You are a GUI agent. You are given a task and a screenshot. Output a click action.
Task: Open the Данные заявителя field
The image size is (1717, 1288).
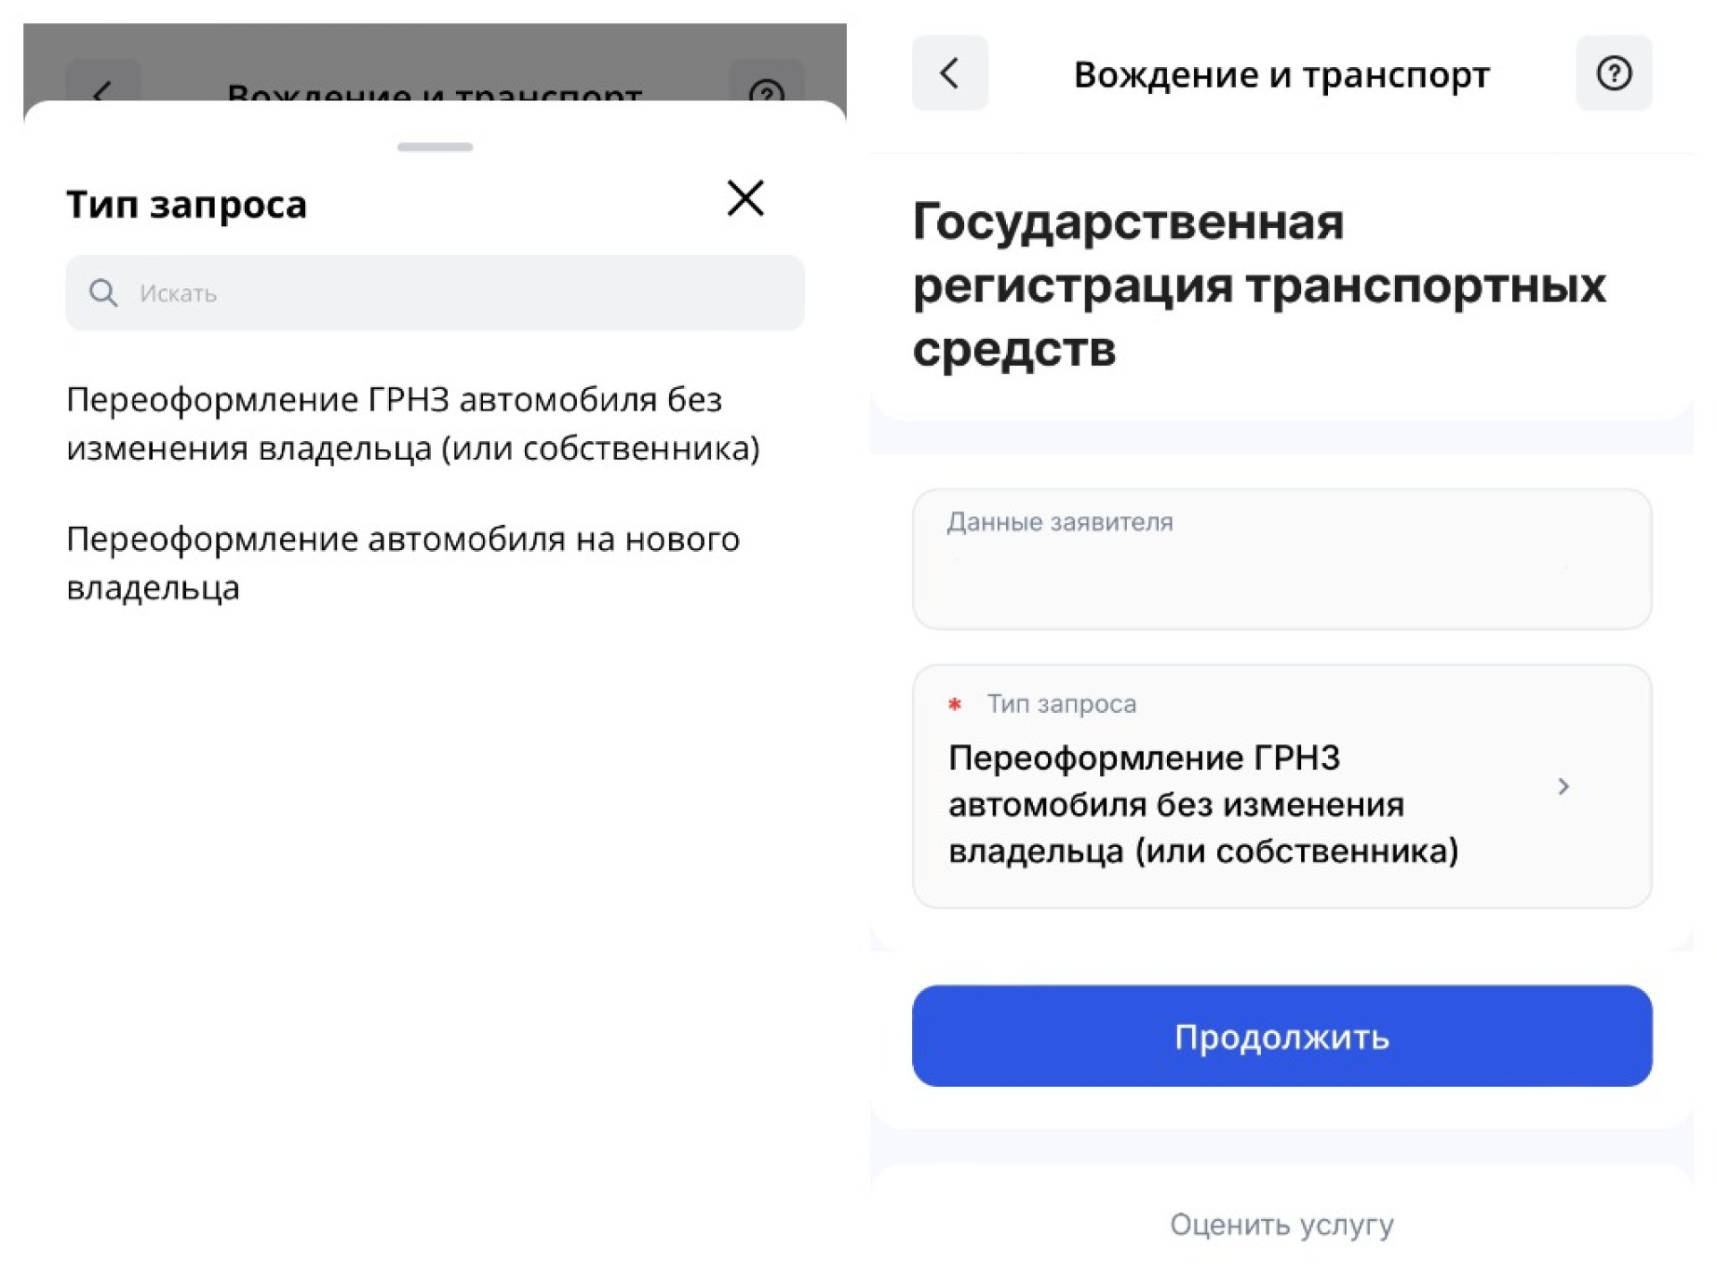(x=1281, y=559)
